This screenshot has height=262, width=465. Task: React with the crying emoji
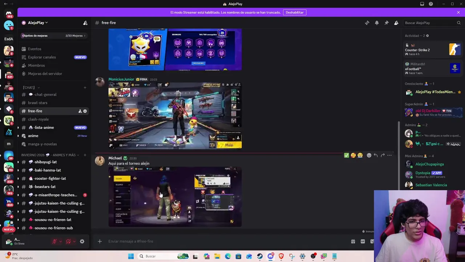360,155
